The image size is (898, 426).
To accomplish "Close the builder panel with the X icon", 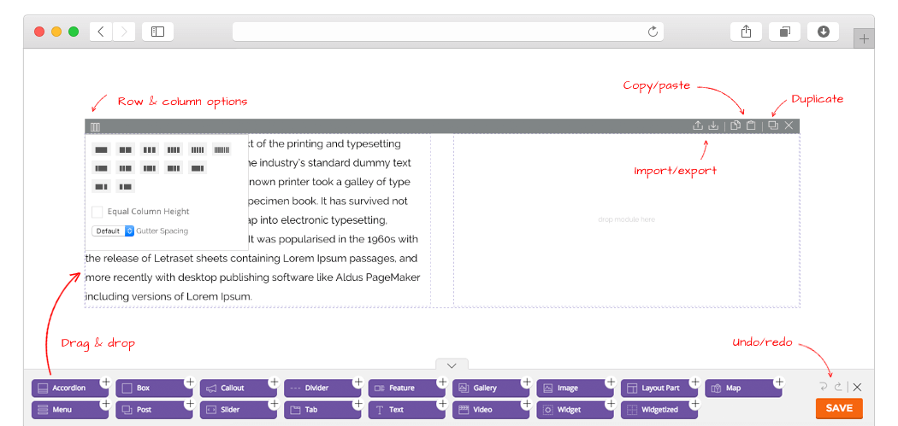I will 857,387.
